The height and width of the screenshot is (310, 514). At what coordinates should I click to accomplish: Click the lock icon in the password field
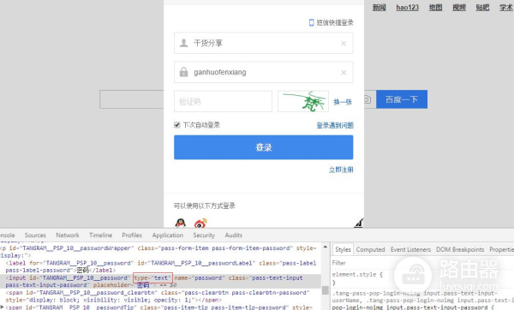[x=184, y=72]
